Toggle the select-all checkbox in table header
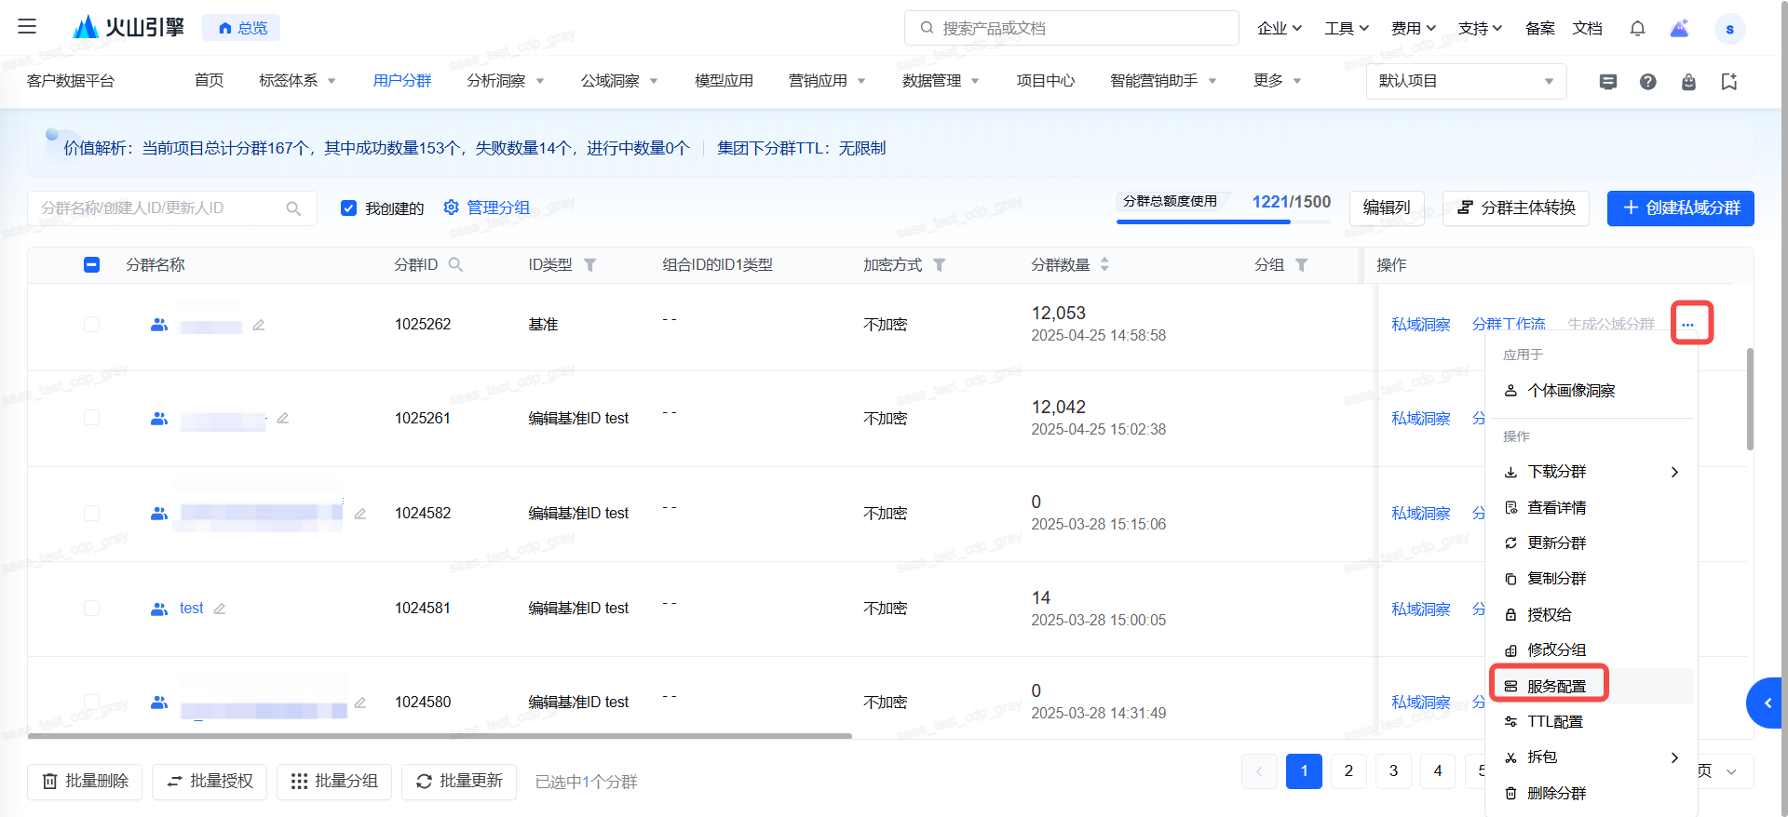 point(91,265)
